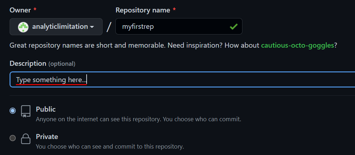Screen dimensions: 355x155
Task: Open the Owner dropdown caret arrow
Action: [92, 27]
